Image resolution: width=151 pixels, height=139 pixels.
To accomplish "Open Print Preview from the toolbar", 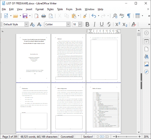I will pyautogui.click(x=51, y=16).
